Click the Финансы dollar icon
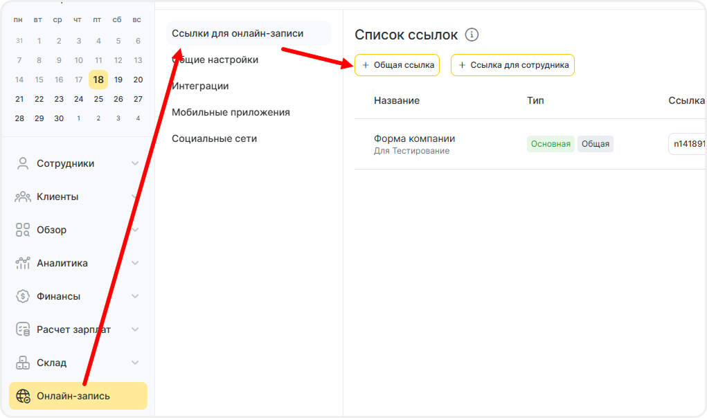Image resolution: width=707 pixels, height=418 pixels. 23,296
